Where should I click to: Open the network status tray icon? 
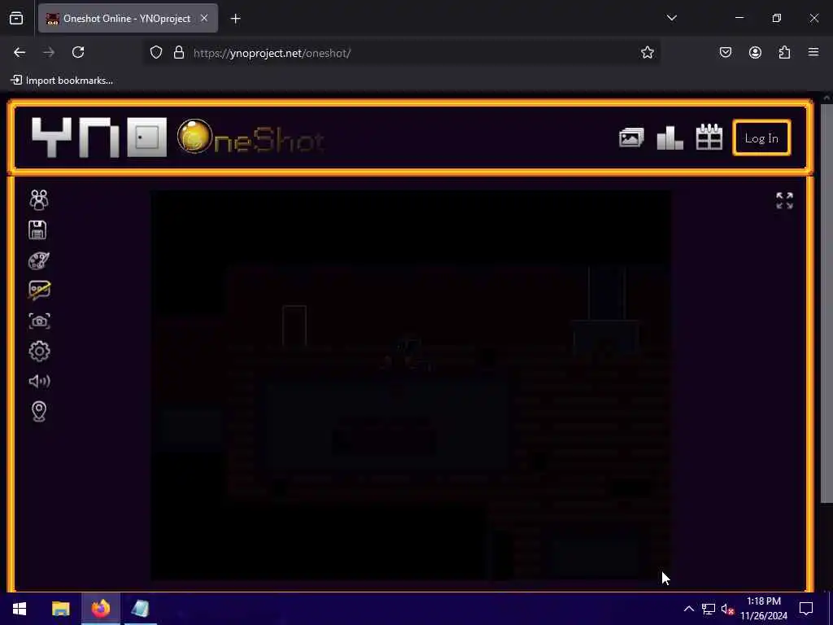click(709, 609)
